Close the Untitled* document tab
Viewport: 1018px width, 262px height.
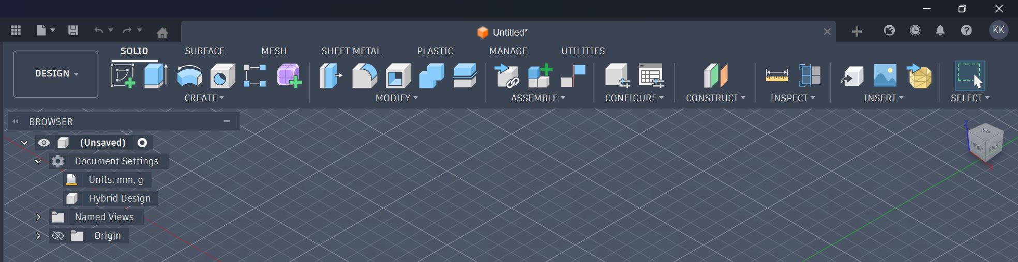coord(827,32)
